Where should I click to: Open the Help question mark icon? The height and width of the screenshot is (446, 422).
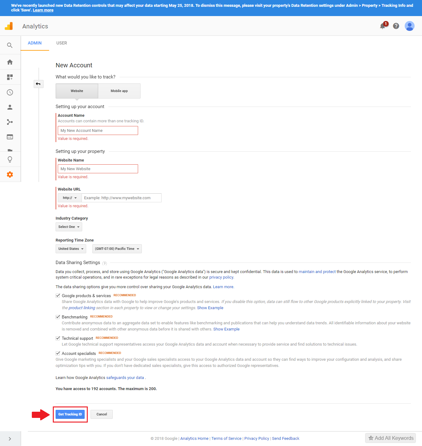[396, 26]
